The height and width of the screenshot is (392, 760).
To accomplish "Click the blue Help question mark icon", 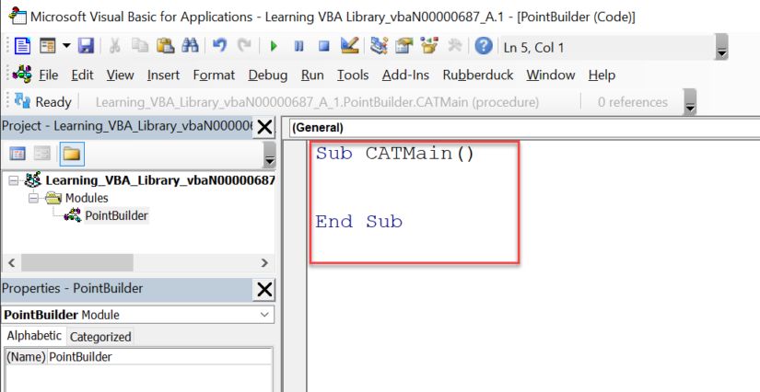I will click(484, 46).
